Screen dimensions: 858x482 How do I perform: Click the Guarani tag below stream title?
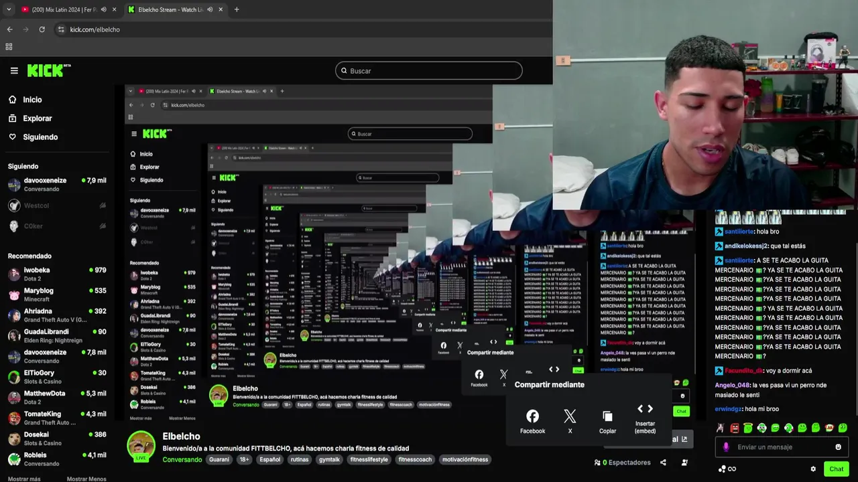coord(219,460)
